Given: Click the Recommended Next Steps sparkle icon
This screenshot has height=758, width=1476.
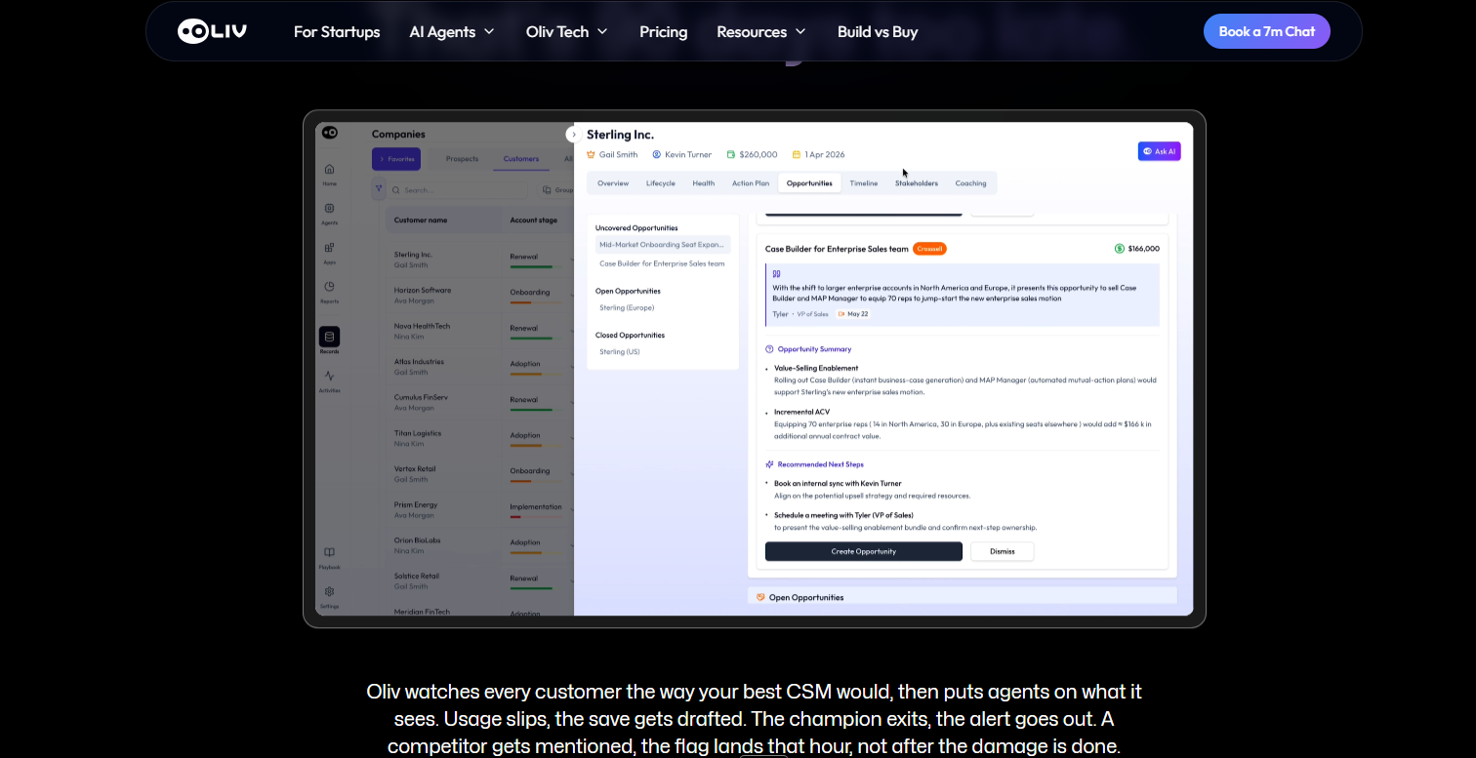Looking at the screenshot, I should pos(769,464).
